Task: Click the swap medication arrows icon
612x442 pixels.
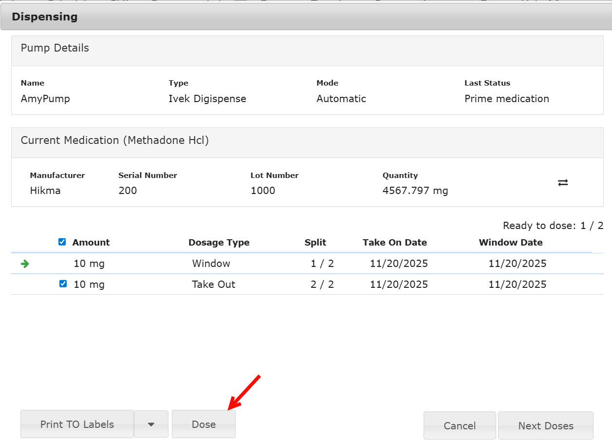Action: pos(563,183)
